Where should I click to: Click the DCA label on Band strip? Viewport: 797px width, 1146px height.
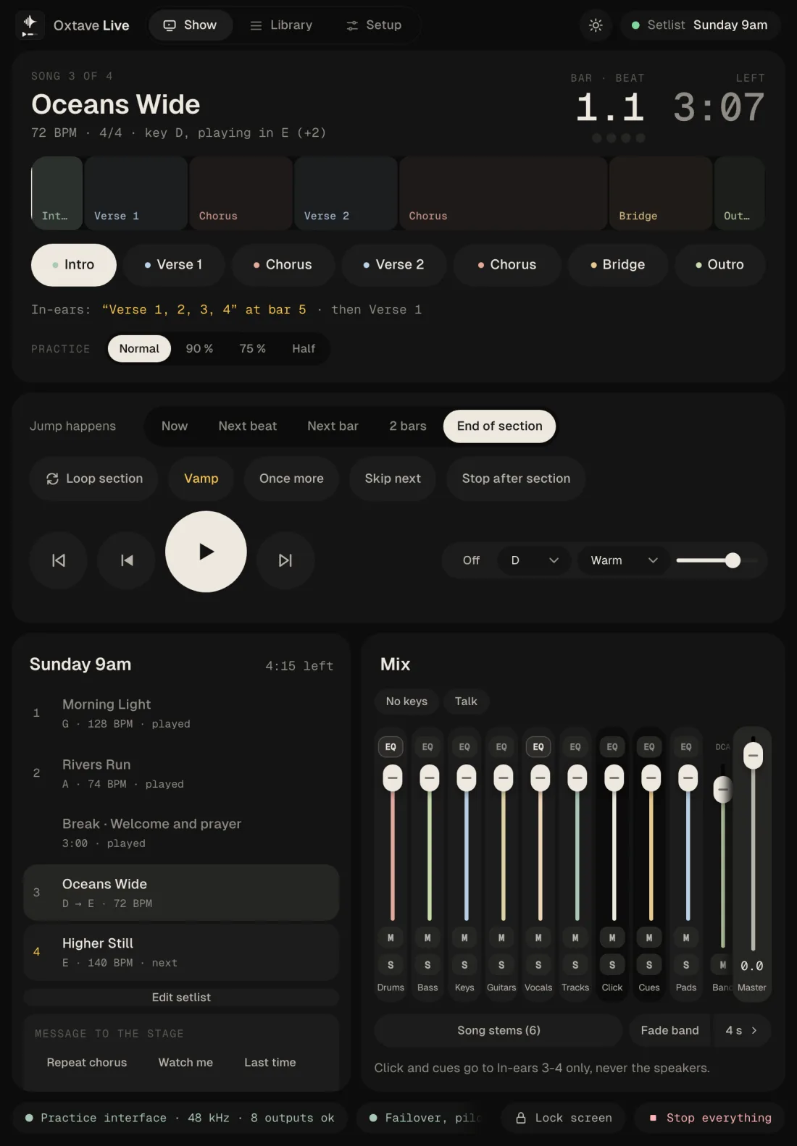pos(722,746)
